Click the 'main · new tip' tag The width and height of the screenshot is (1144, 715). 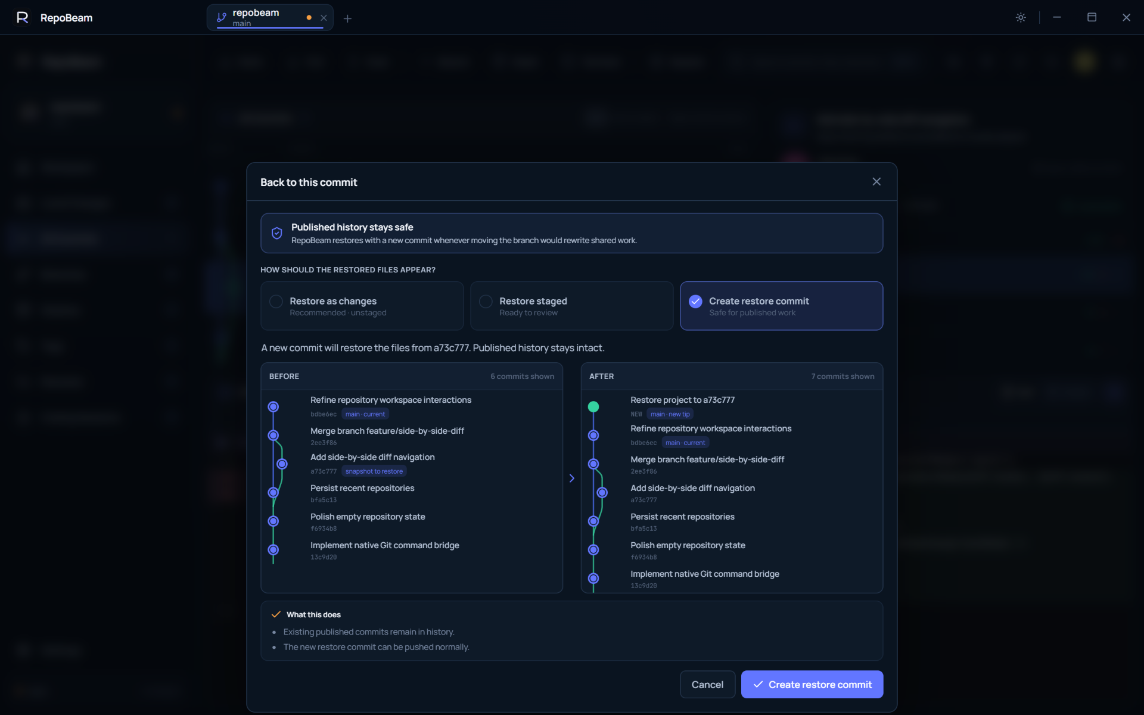pyautogui.click(x=670, y=414)
